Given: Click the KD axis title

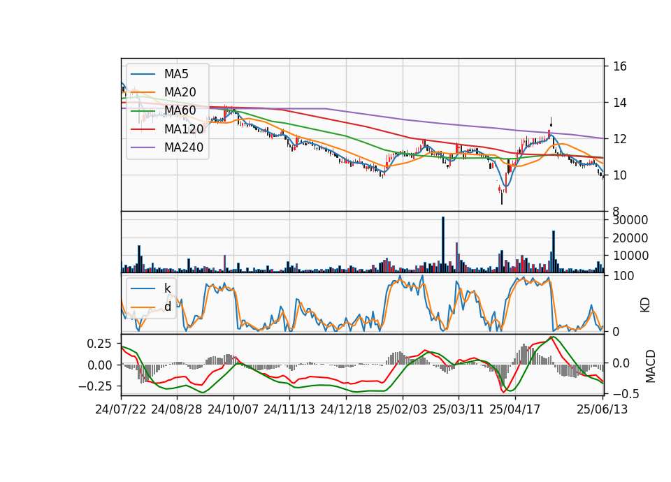Looking at the screenshot, I should pyautogui.click(x=645, y=305).
